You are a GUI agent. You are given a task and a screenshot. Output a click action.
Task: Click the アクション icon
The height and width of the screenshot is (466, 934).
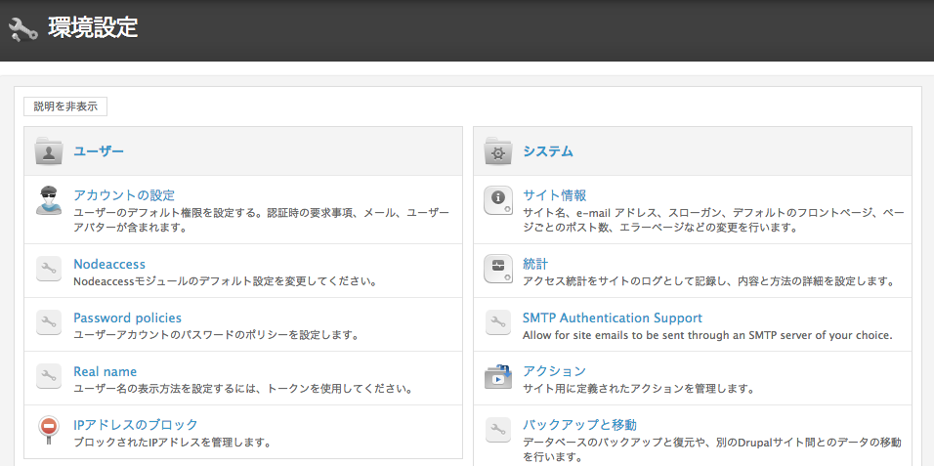click(x=498, y=376)
